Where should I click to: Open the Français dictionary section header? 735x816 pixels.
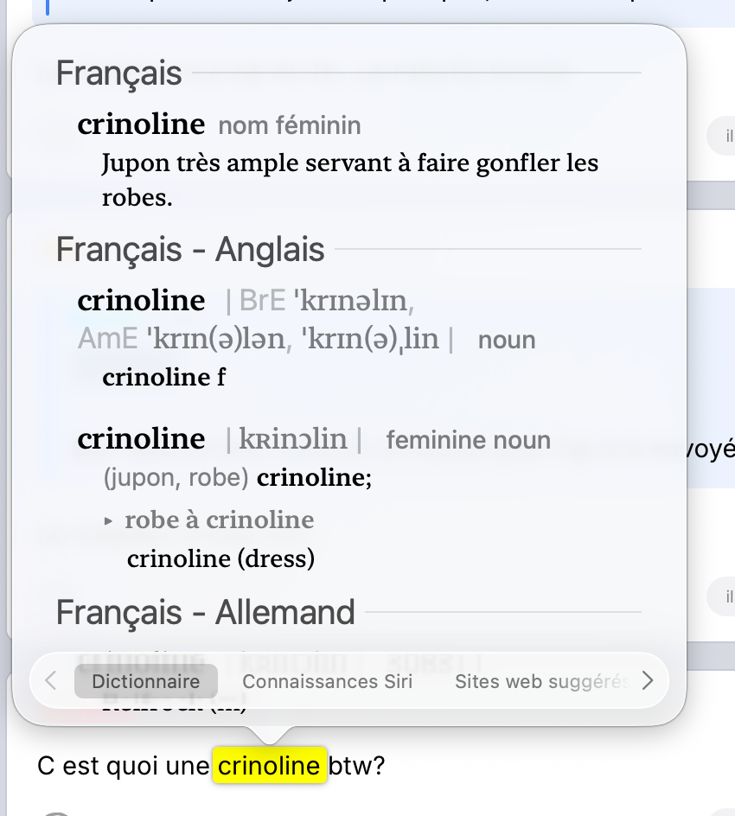point(119,73)
